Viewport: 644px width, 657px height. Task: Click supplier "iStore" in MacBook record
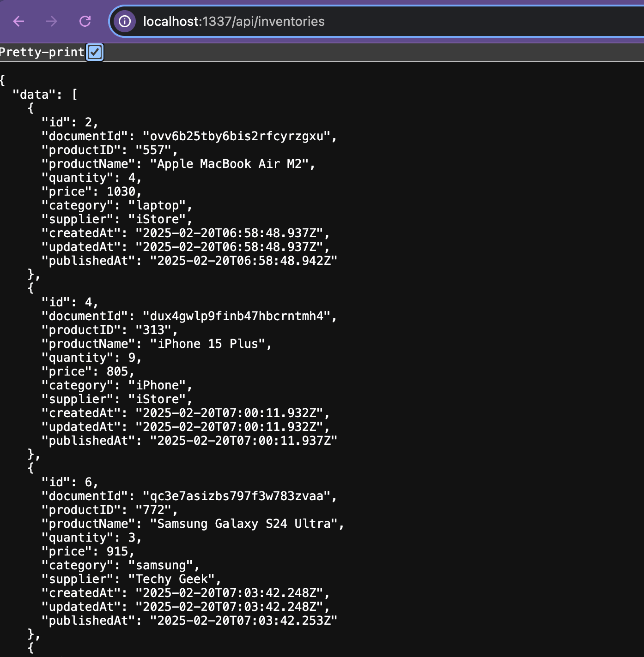(x=157, y=219)
